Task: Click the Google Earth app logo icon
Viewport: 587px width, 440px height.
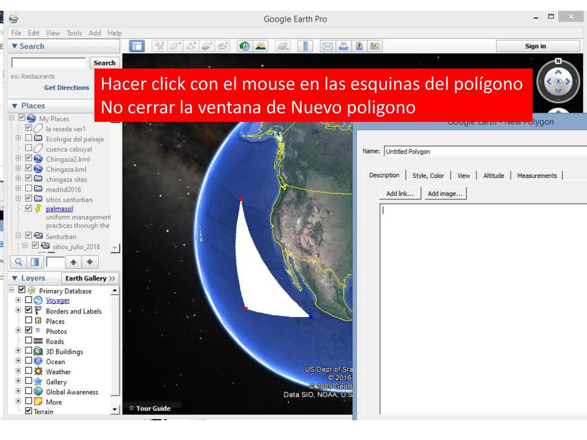Action: (14, 19)
